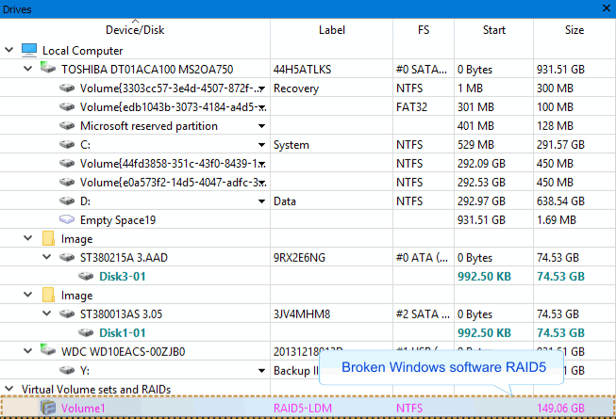Select Empty Space19 entry

point(118,220)
